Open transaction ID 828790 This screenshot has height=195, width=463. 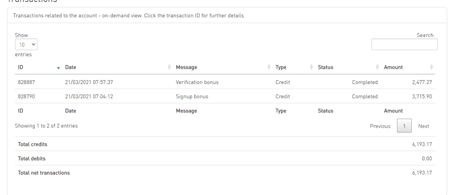tap(26, 96)
